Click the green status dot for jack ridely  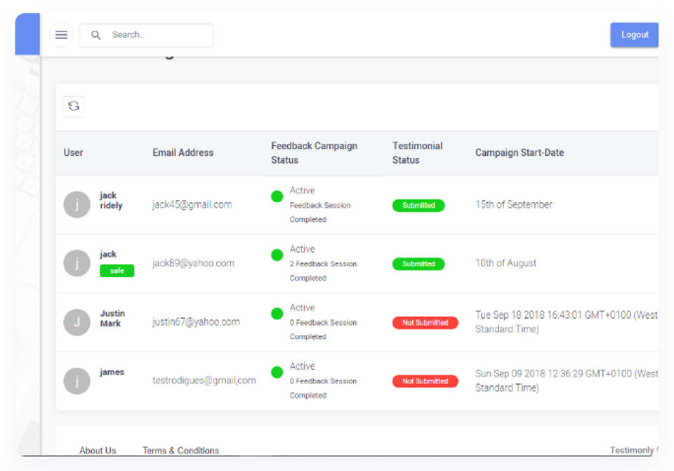(x=277, y=197)
